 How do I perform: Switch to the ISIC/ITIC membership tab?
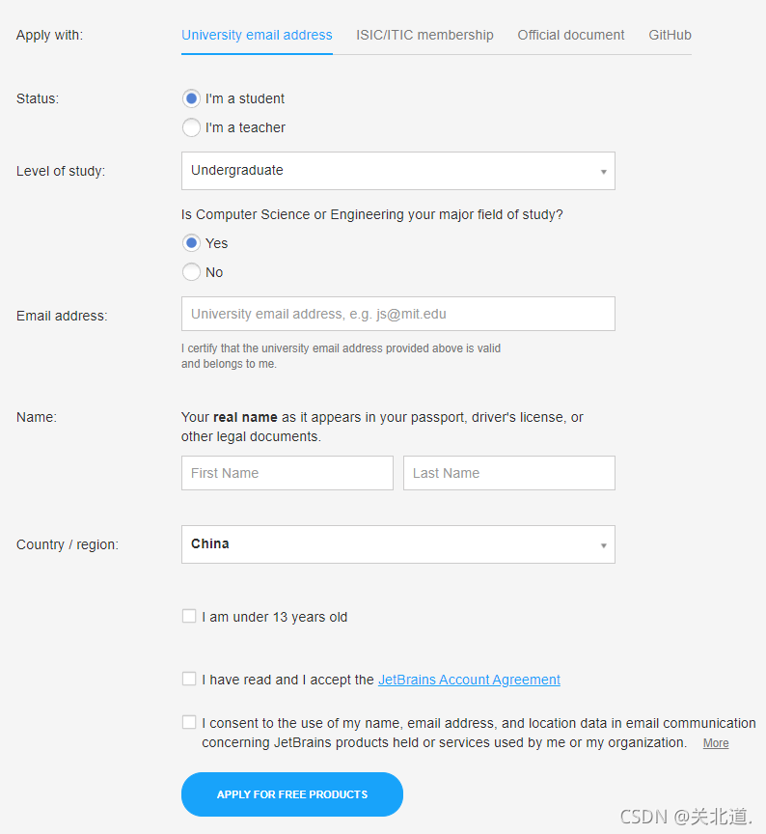coord(424,35)
